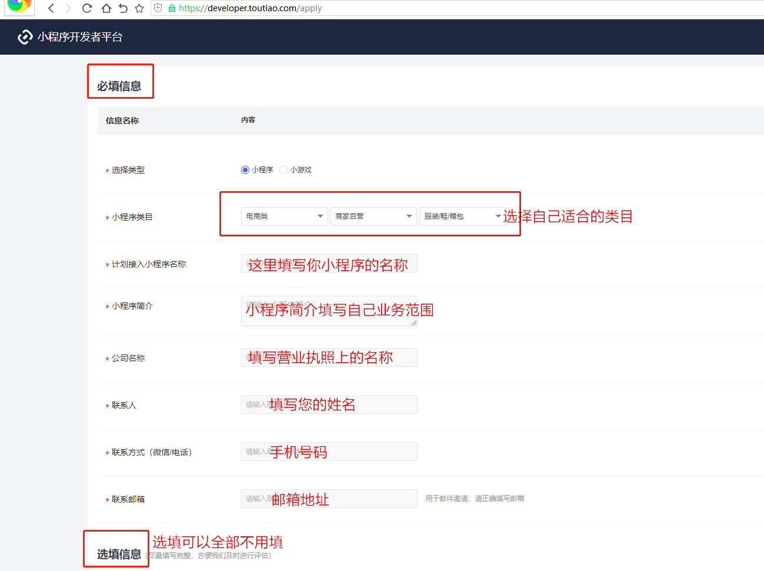This screenshot has width=764, height=571.
Task: Click the 小程序简介 text area
Action: [x=329, y=311]
